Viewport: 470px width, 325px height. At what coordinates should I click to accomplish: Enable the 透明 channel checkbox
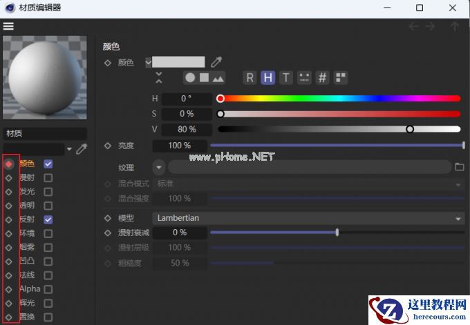point(48,206)
